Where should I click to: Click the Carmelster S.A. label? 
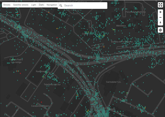click(114, 82)
